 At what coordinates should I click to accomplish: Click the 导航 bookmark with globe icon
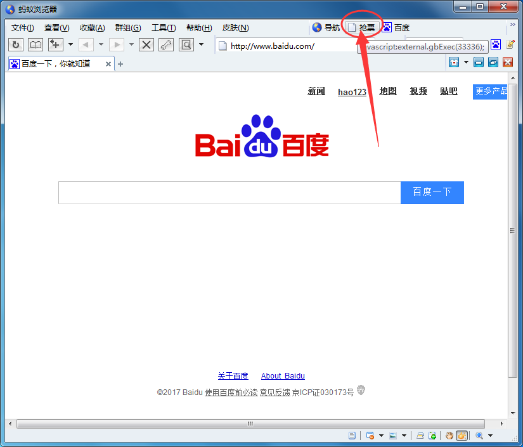pos(326,27)
